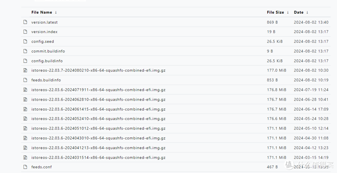Click the file icon beside version.latest
Viewport: 337px width, 173px height.
pos(25,22)
